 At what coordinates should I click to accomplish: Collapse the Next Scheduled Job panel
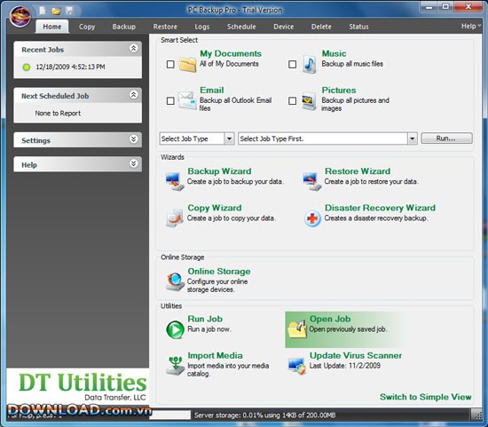click(x=133, y=95)
